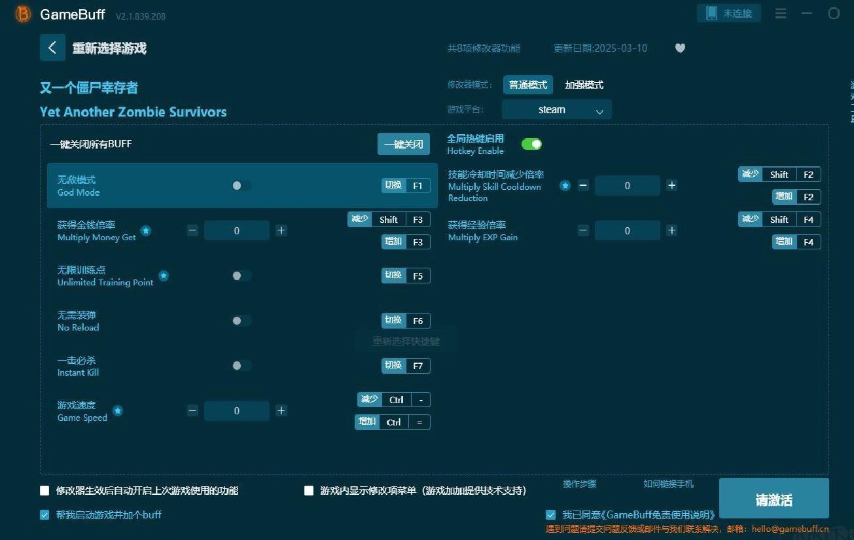Screen dimensions: 854x540
Task: Click the Skill Cooldown Reduction value field
Action: 628,185
